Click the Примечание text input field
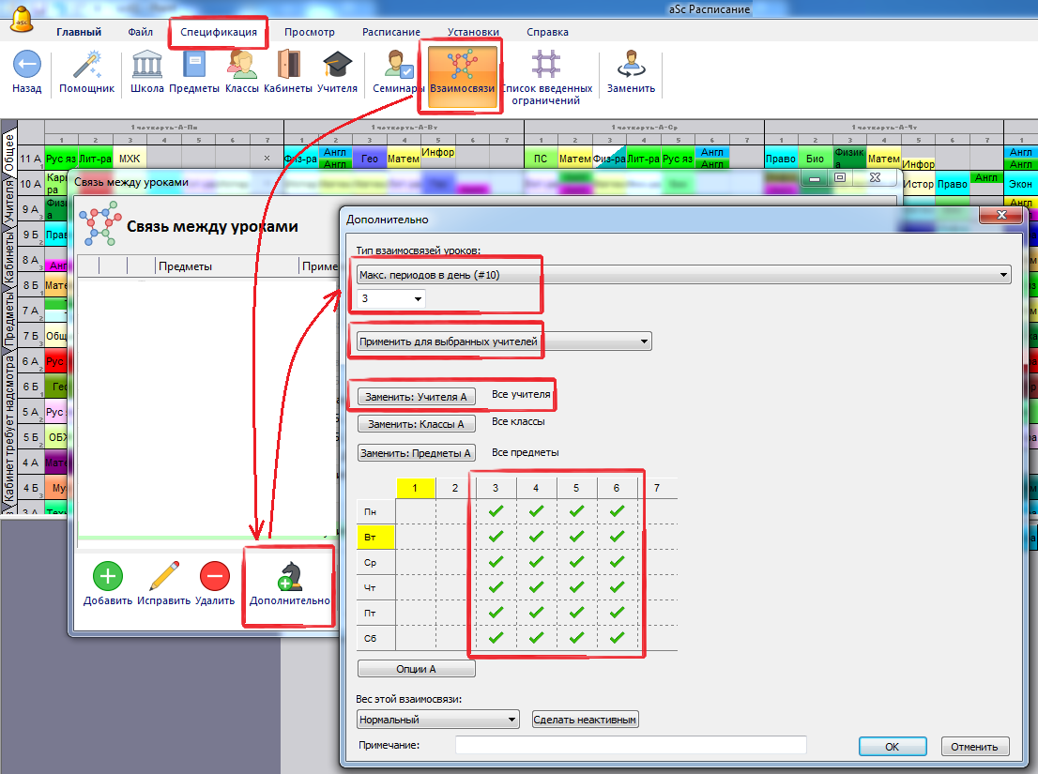This screenshot has height=774, width=1038. (x=630, y=745)
